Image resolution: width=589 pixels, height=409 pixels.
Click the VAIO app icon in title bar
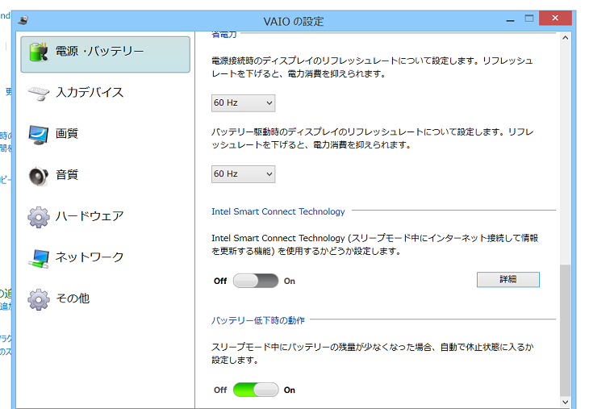(x=23, y=20)
